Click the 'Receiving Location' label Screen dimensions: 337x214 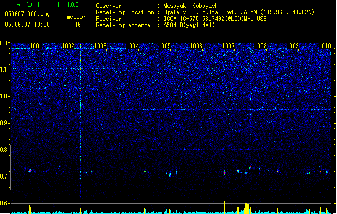click(125, 12)
